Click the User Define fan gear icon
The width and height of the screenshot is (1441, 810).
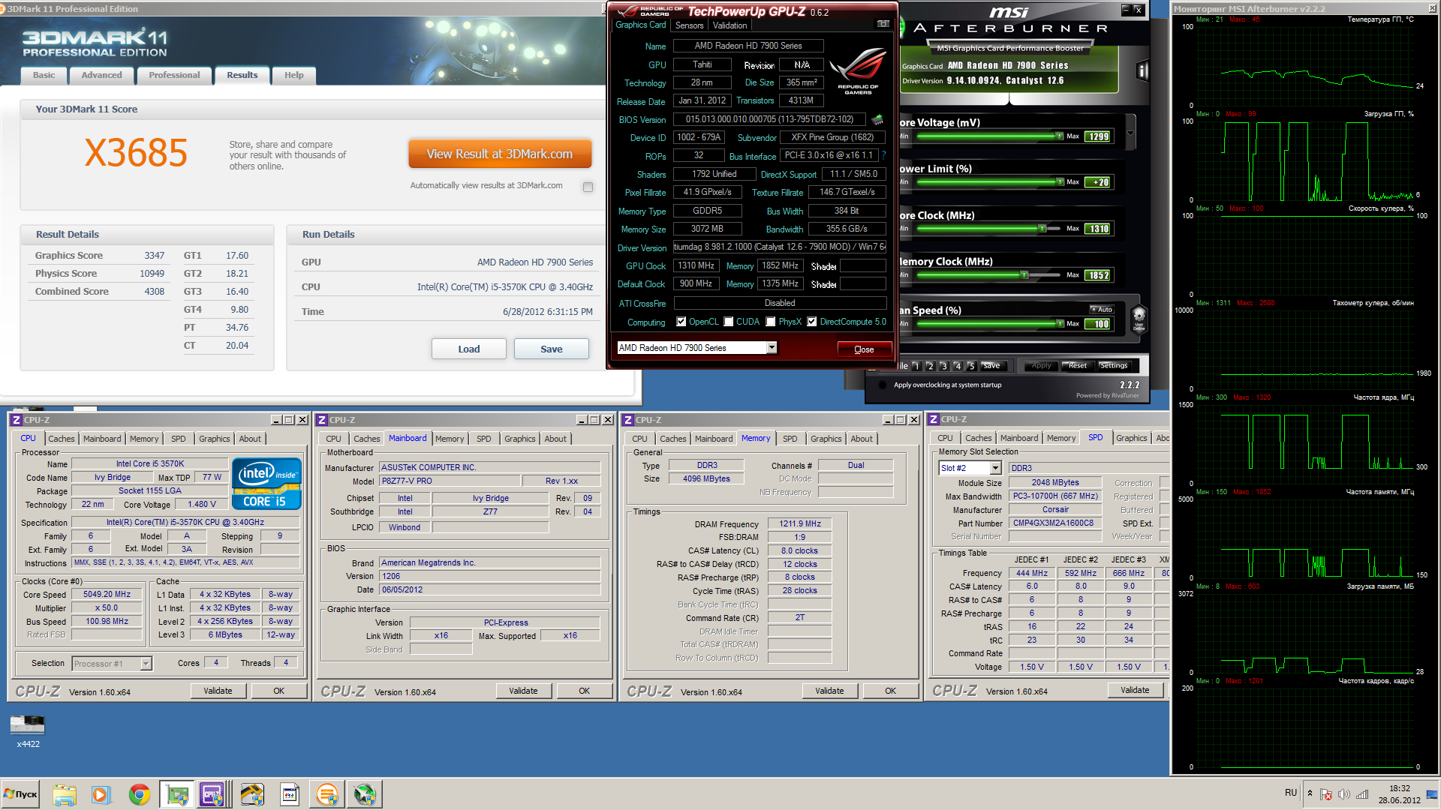(x=1139, y=318)
